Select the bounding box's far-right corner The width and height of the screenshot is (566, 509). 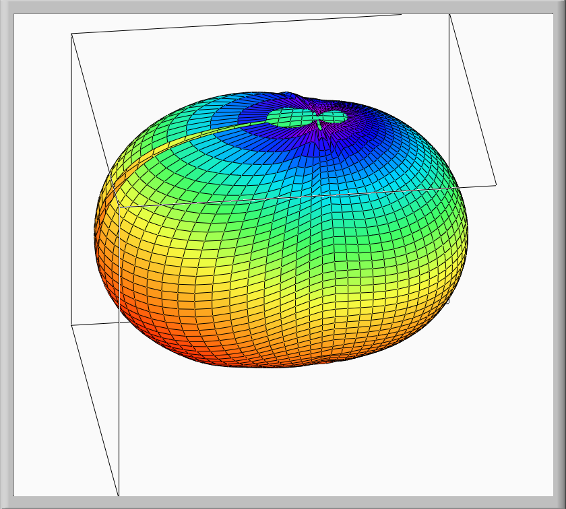coord(497,184)
